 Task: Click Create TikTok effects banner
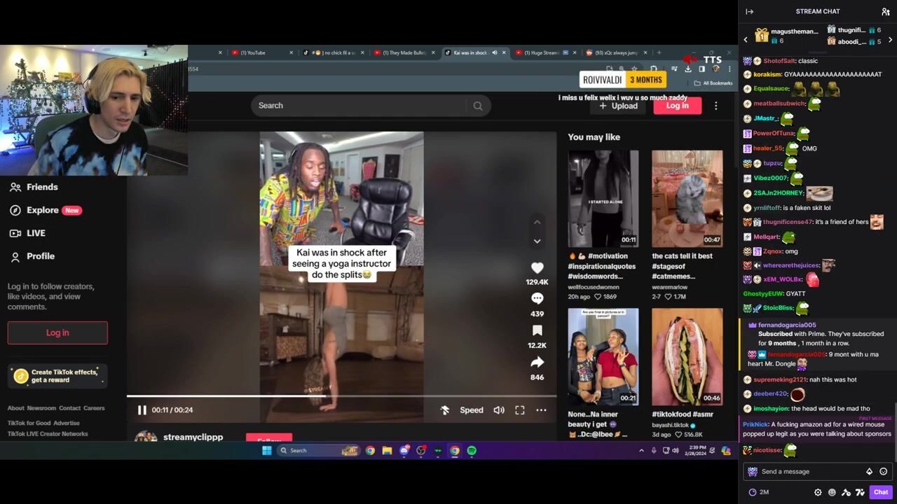(57, 376)
